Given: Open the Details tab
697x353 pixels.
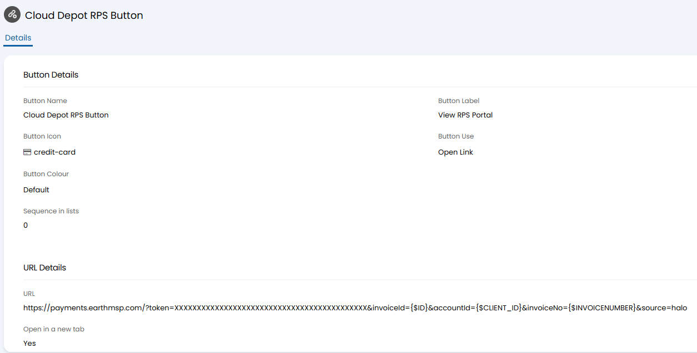Looking at the screenshot, I should coord(18,38).
